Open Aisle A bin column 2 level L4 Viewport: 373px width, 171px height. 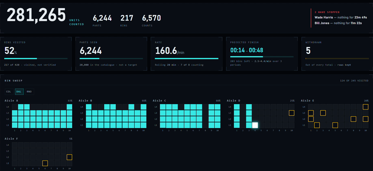[21, 107]
